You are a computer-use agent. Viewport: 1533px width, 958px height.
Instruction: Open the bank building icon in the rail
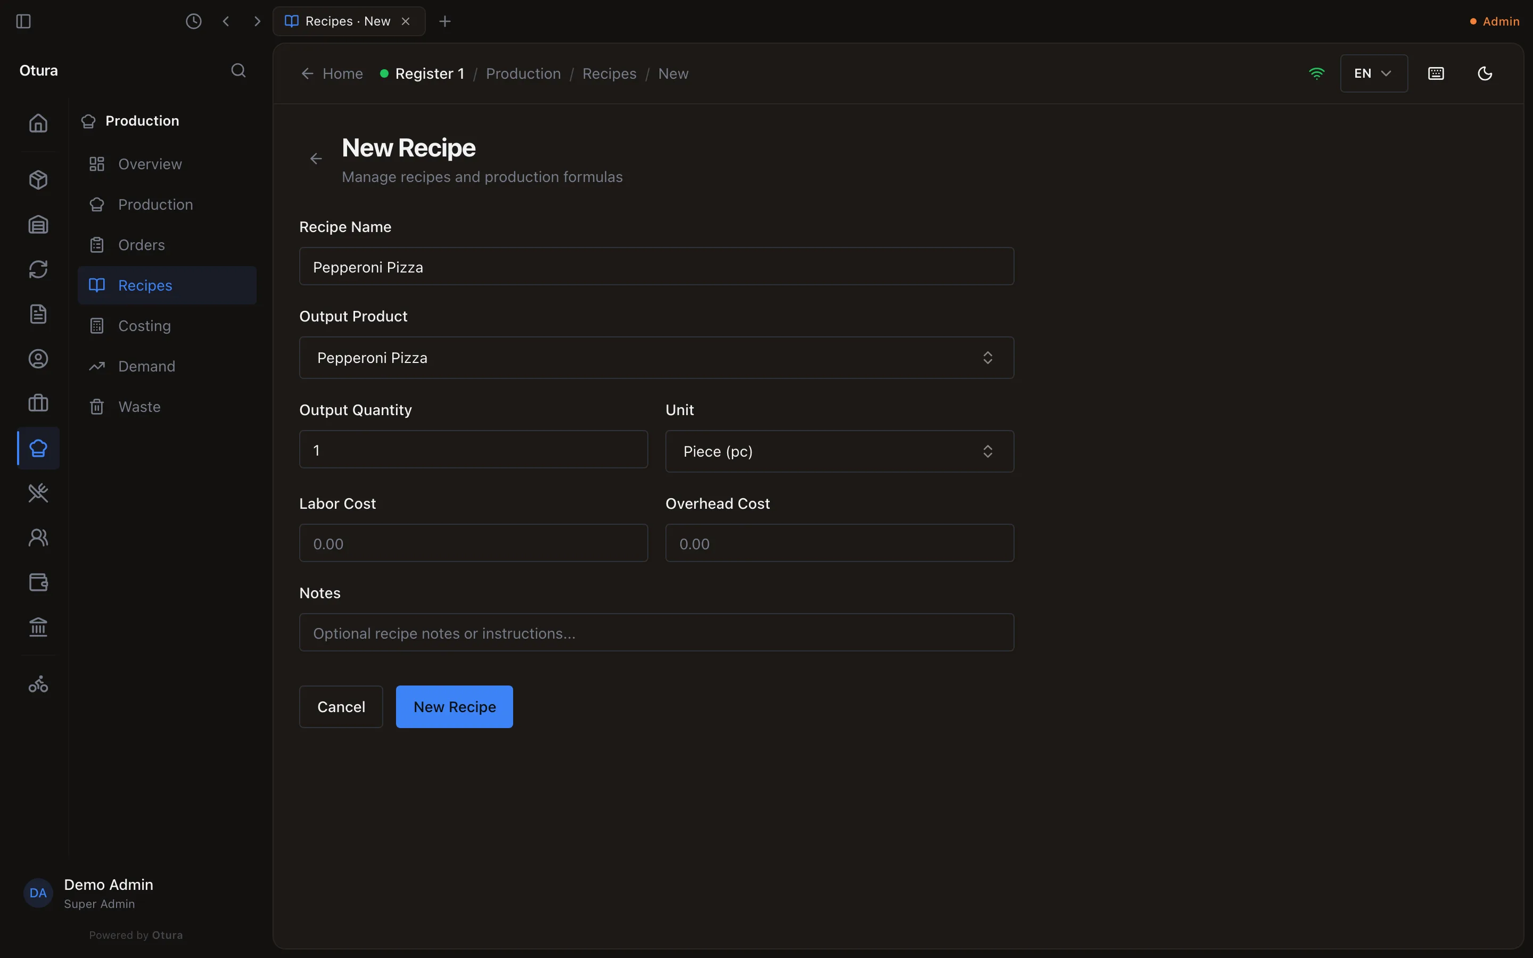(38, 627)
